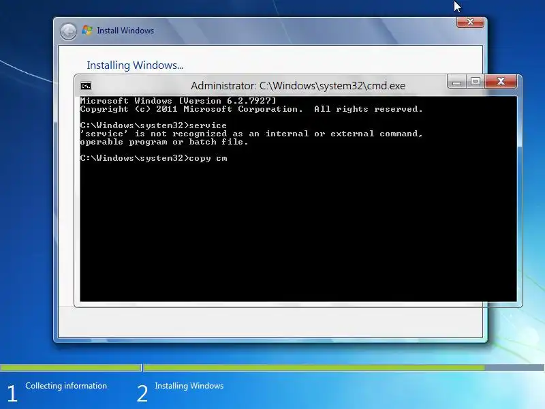Click the 'Microsoft Windows [Version 6.2.7927]' line
The image size is (545, 409).
point(178,101)
